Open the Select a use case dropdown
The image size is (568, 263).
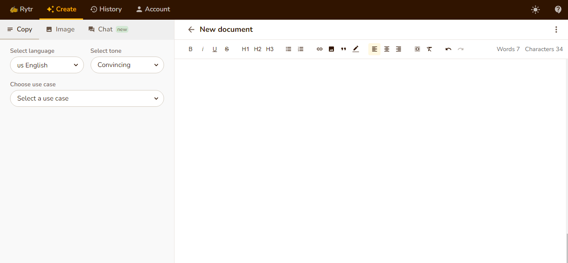tap(87, 98)
